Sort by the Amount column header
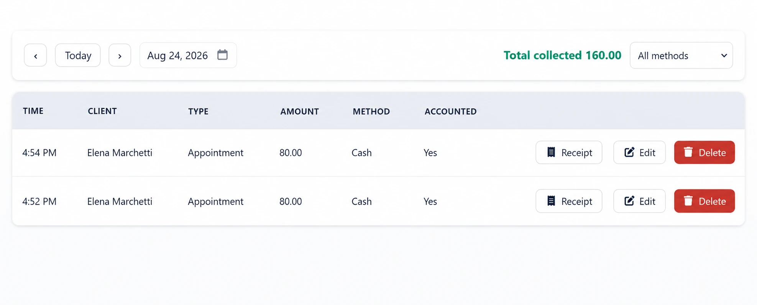The width and height of the screenshot is (757, 305). coord(299,112)
